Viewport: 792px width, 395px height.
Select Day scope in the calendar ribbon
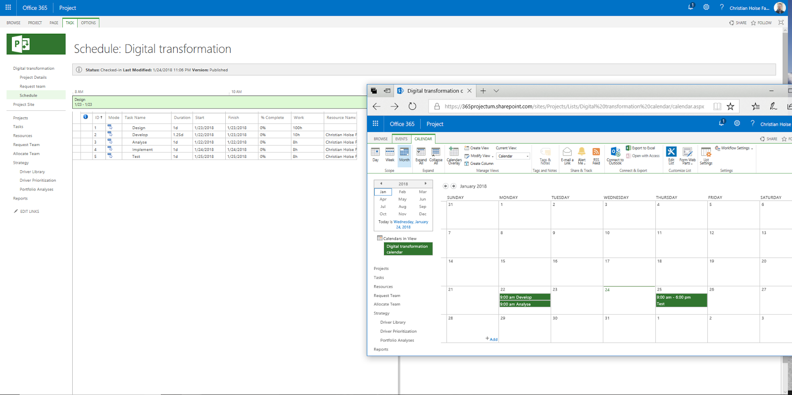pos(375,154)
